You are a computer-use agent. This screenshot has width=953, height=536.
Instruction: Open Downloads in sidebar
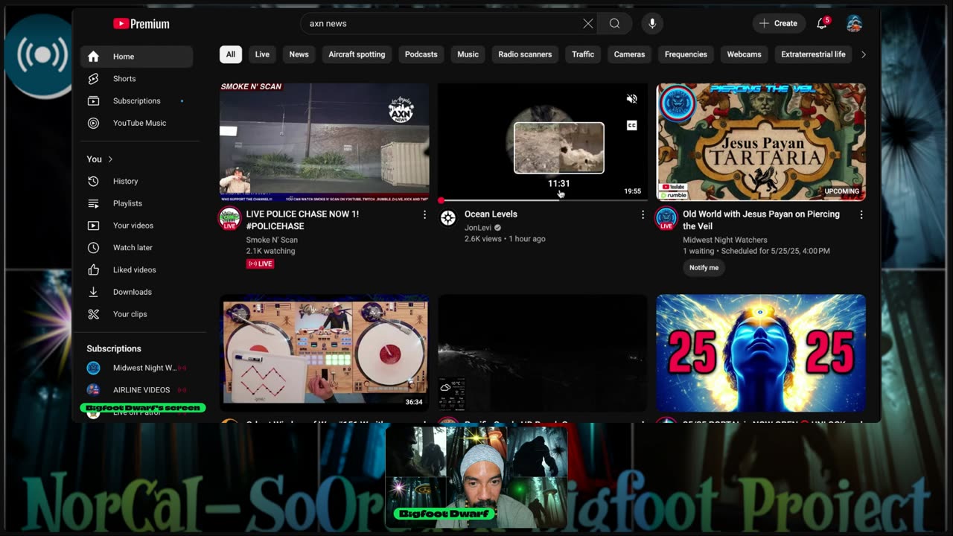point(137,292)
